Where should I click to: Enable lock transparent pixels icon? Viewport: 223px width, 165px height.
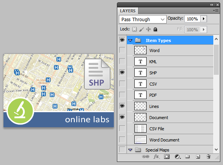[x=134, y=29]
